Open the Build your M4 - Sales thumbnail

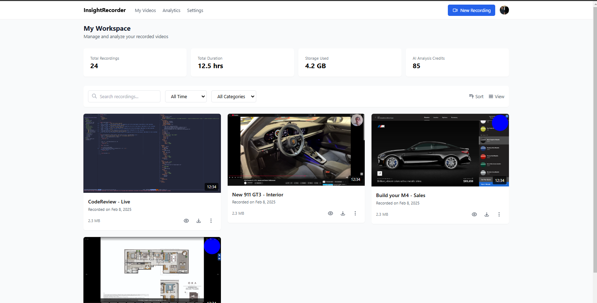click(x=440, y=150)
